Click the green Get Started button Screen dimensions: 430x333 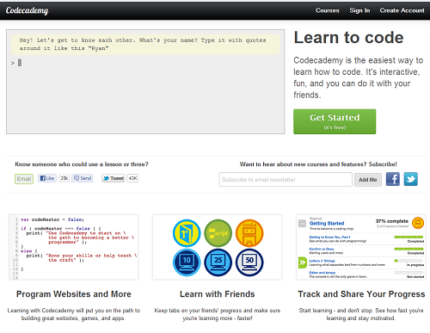click(x=335, y=121)
